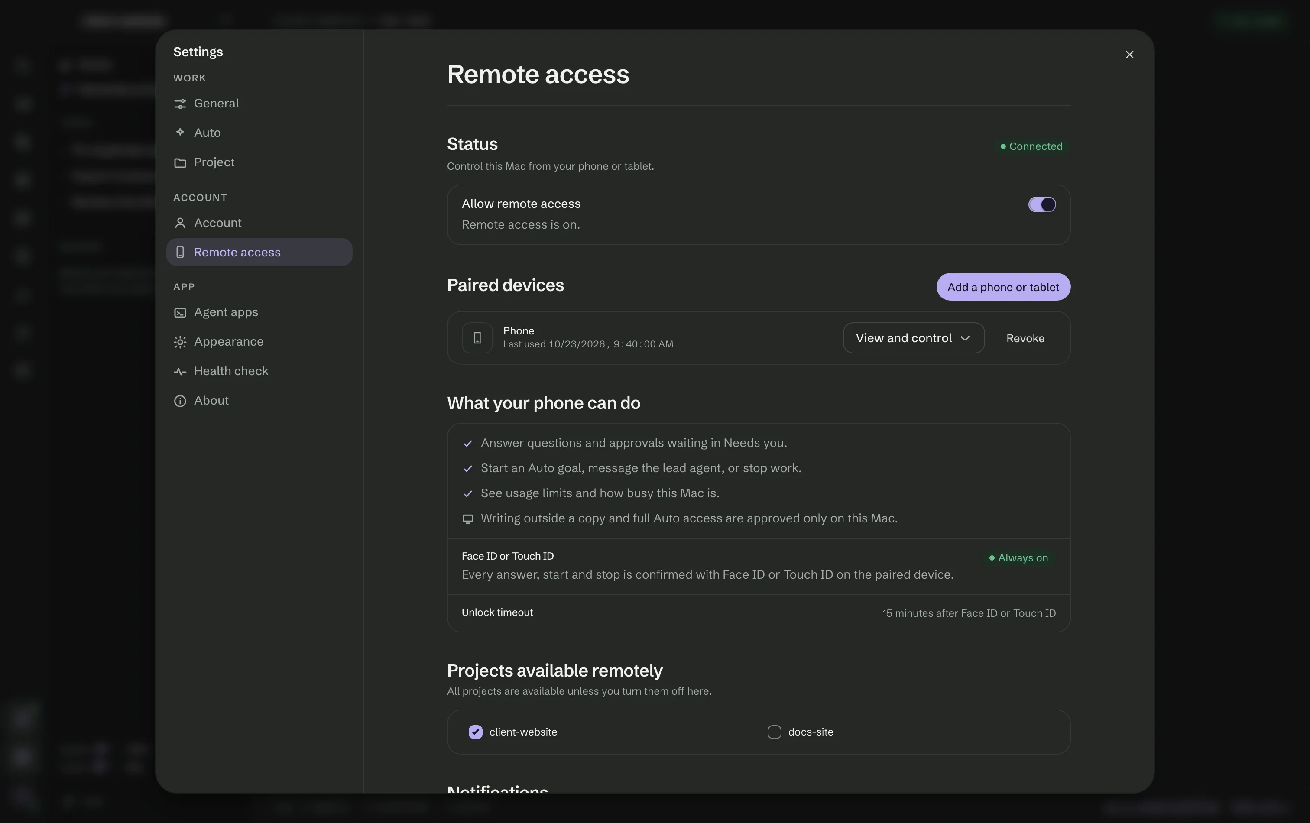Screen dimensions: 1310x823
Task: Open General settings page
Action: (259, 104)
